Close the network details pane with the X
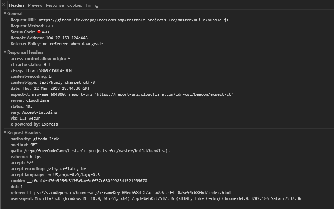Image resolution: width=334 pixels, height=209 pixels. (3, 5)
